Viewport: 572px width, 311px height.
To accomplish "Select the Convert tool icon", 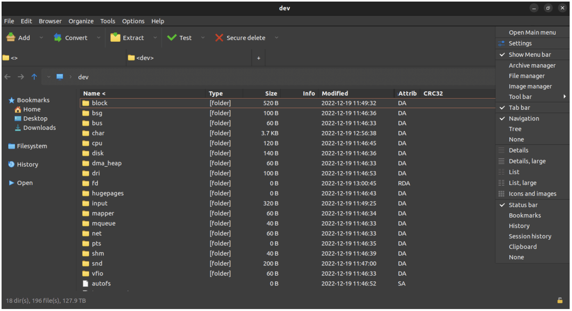I will click(x=58, y=37).
